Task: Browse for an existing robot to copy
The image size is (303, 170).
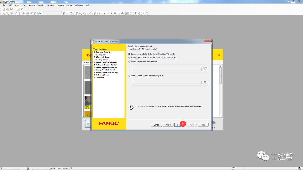Action: coord(205,82)
